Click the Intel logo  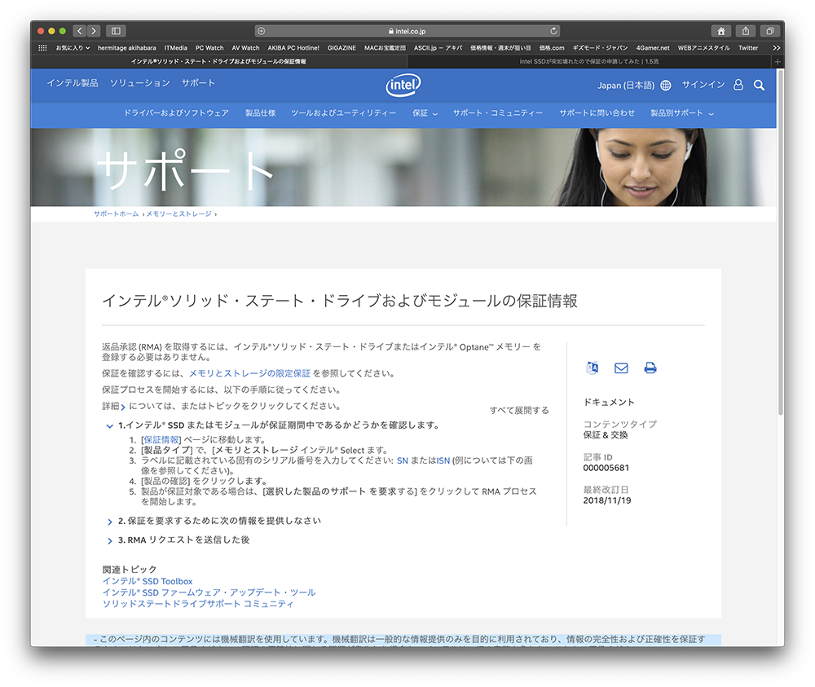click(403, 85)
